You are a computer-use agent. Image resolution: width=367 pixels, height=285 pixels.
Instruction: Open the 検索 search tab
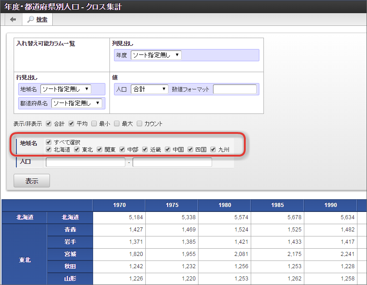tap(37, 20)
